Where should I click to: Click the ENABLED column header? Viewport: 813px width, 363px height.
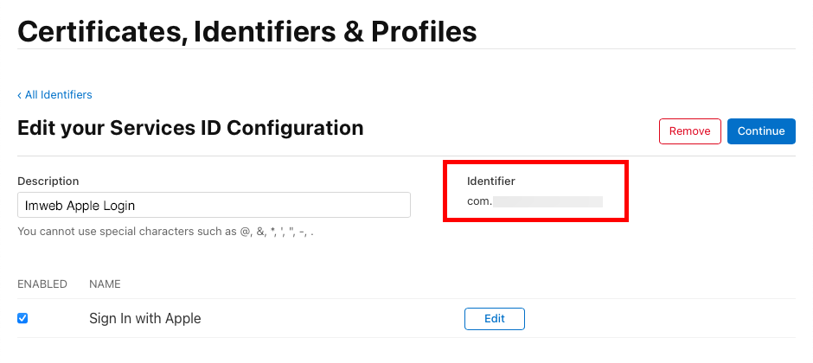click(42, 283)
